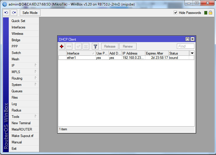Toggle the Hide Passwords checkbox
The image size is (216, 155).
point(175,13)
